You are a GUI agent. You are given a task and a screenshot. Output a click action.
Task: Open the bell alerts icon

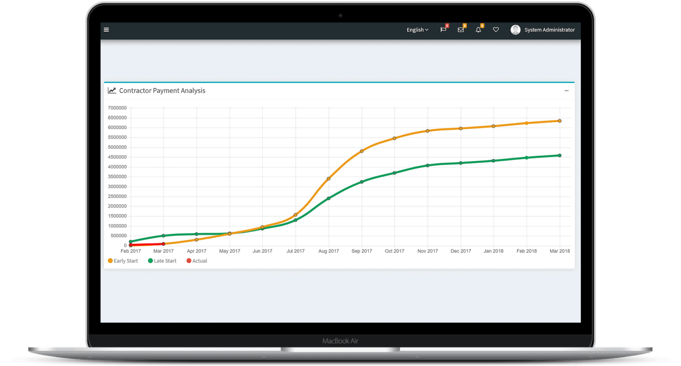tap(478, 30)
